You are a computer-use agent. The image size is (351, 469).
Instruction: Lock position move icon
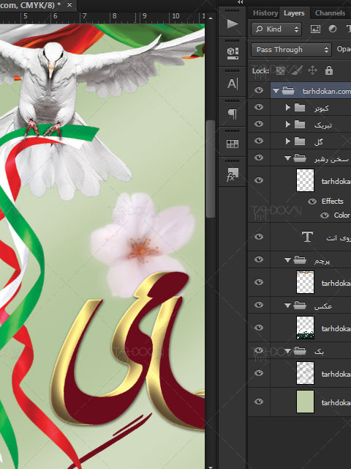coord(312,70)
